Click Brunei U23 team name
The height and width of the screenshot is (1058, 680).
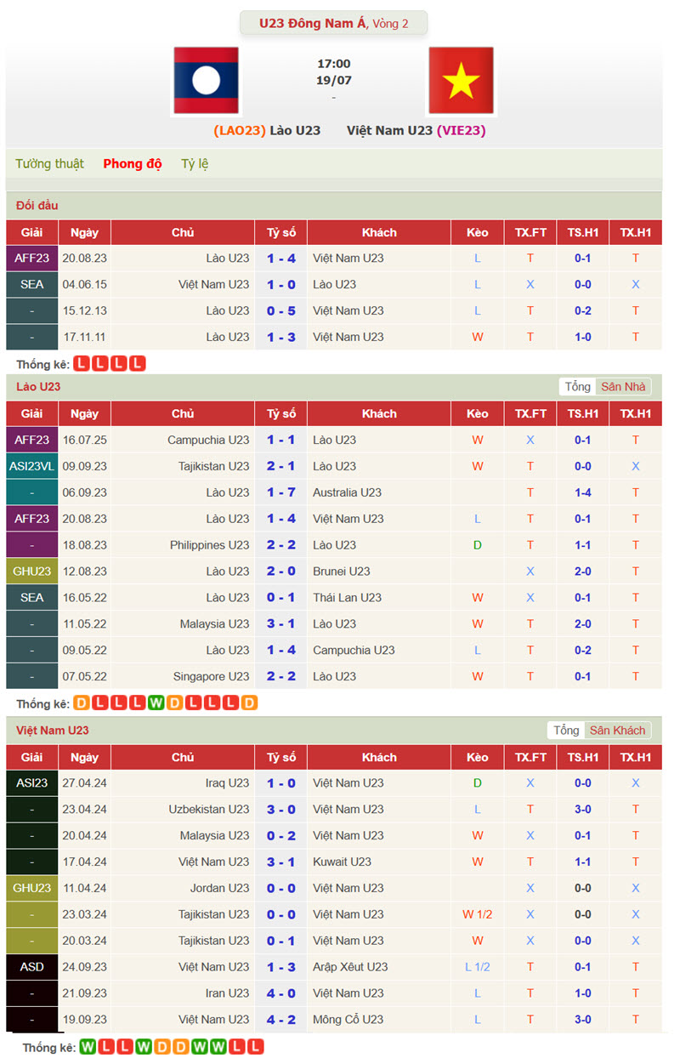(x=342, y=572)
